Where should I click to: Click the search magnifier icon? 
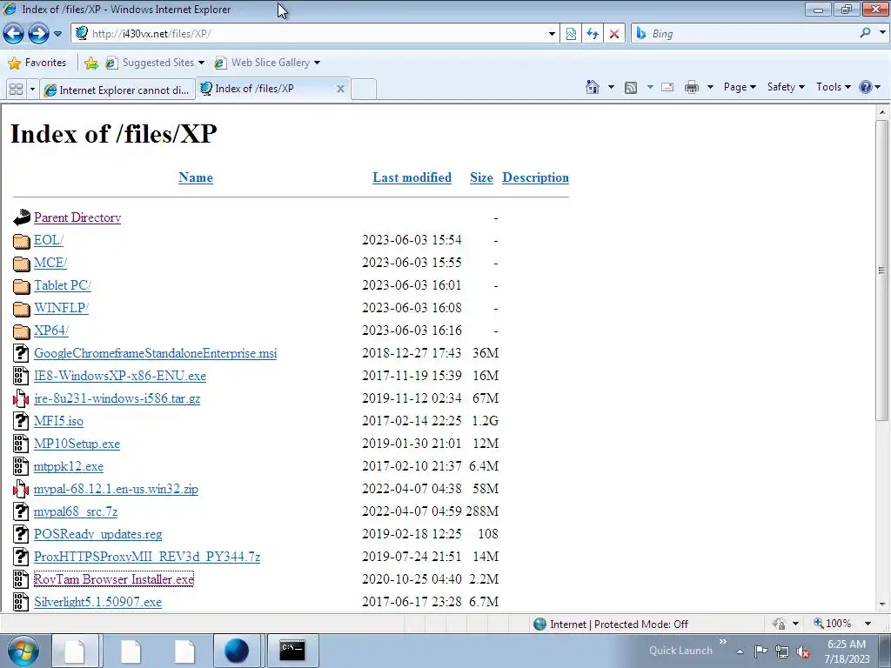(x=865, y=33)
